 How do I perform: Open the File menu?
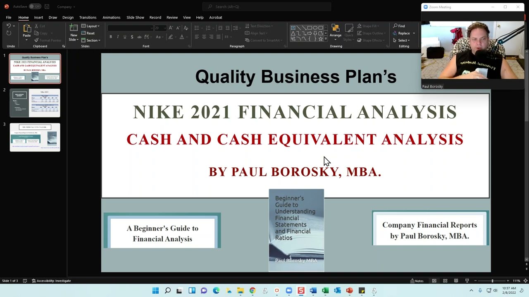coord(8,17)
